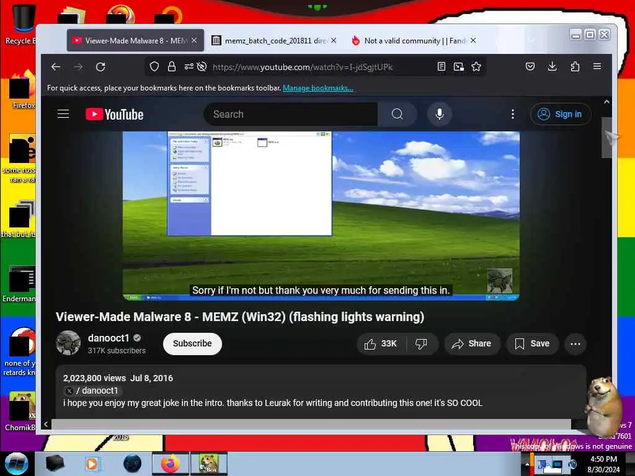Viewport: 635px width, 476px height.
Task: Open the media player taskbar icon
Action: (92, 464)
